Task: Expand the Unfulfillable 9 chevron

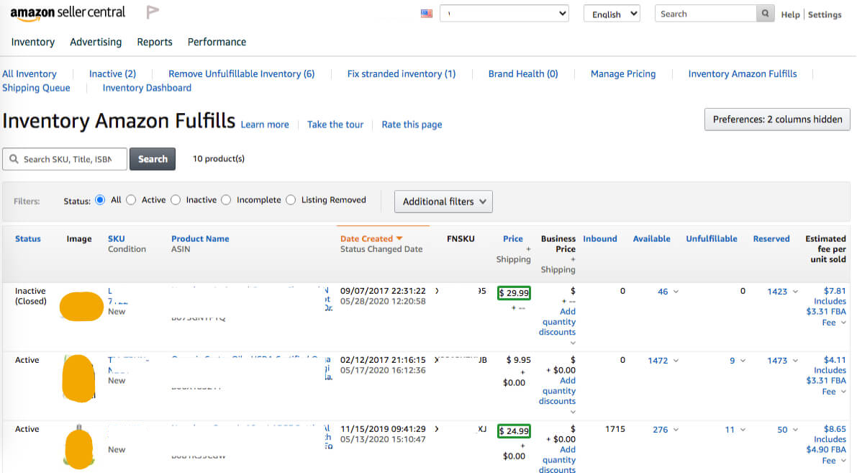Action: pos(742,361)
